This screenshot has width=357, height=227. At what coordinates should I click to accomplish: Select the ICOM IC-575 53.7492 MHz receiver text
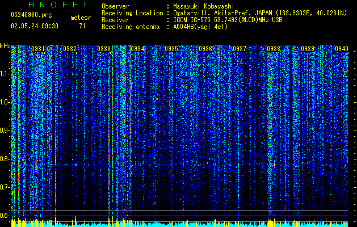coord(228,20)
